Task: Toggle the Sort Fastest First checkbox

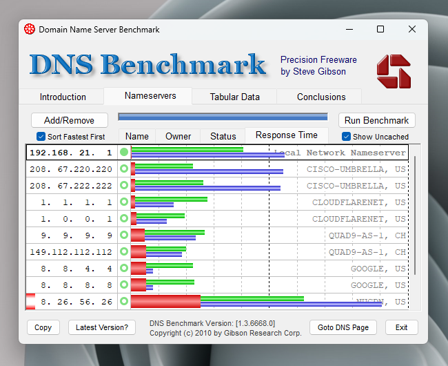Action: [x=41, y=137]
